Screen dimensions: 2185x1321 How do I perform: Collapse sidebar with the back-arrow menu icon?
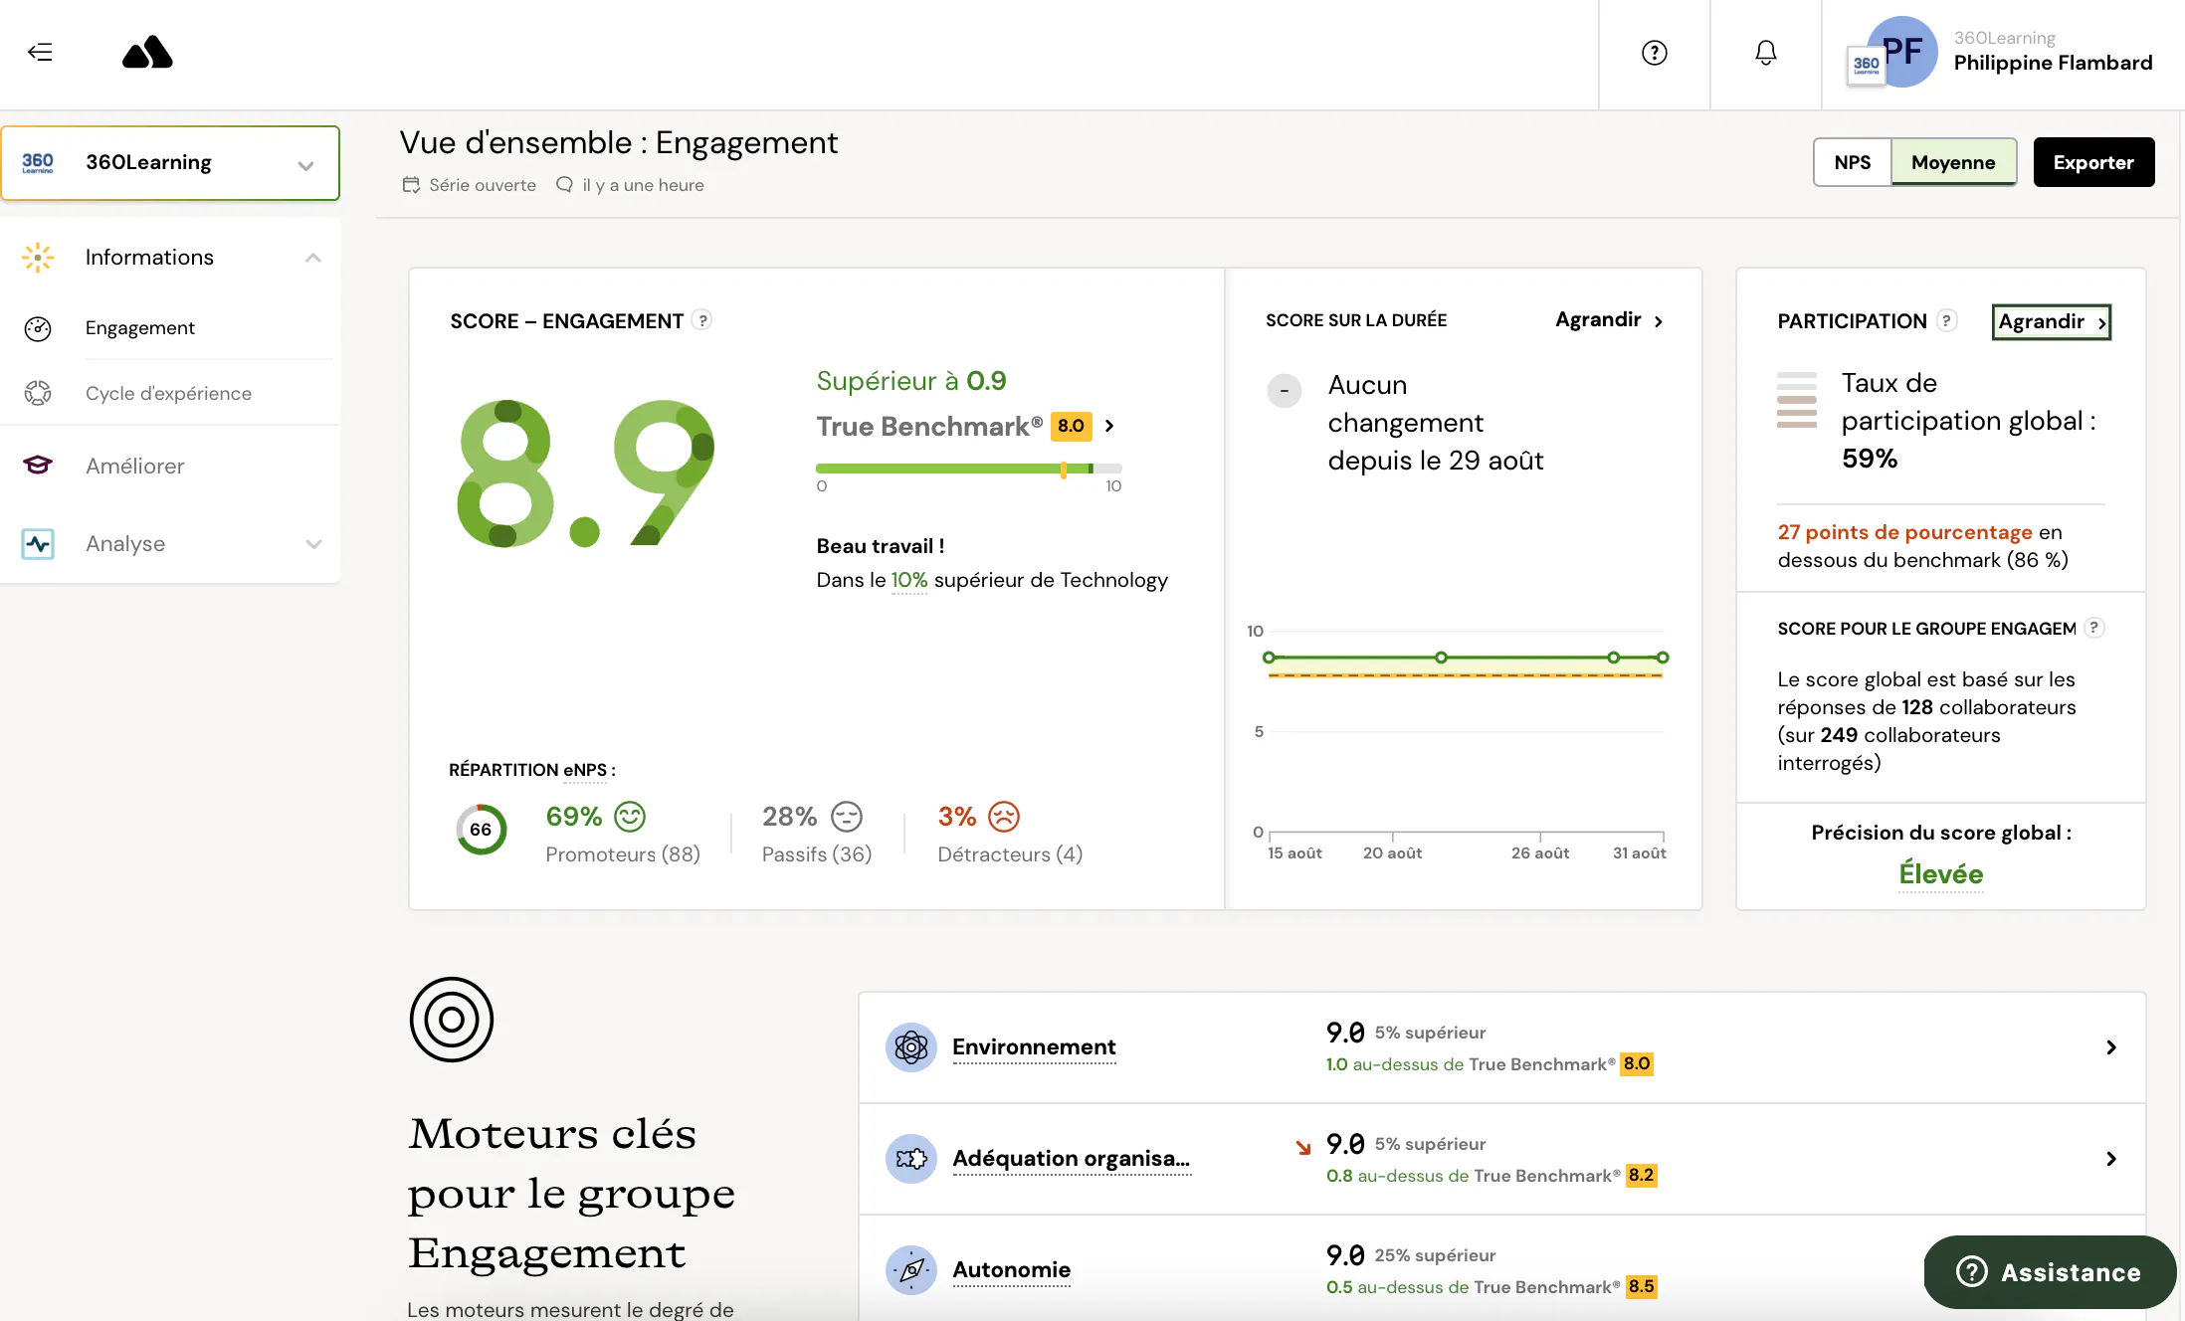pos(40,53)
